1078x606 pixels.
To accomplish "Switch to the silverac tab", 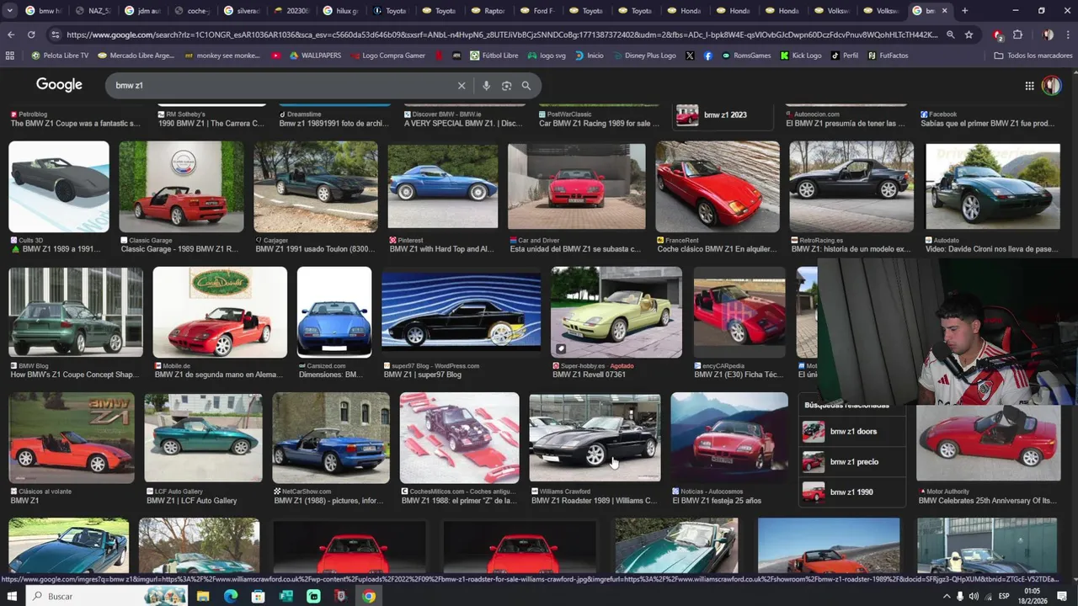I will coord(241,11).
